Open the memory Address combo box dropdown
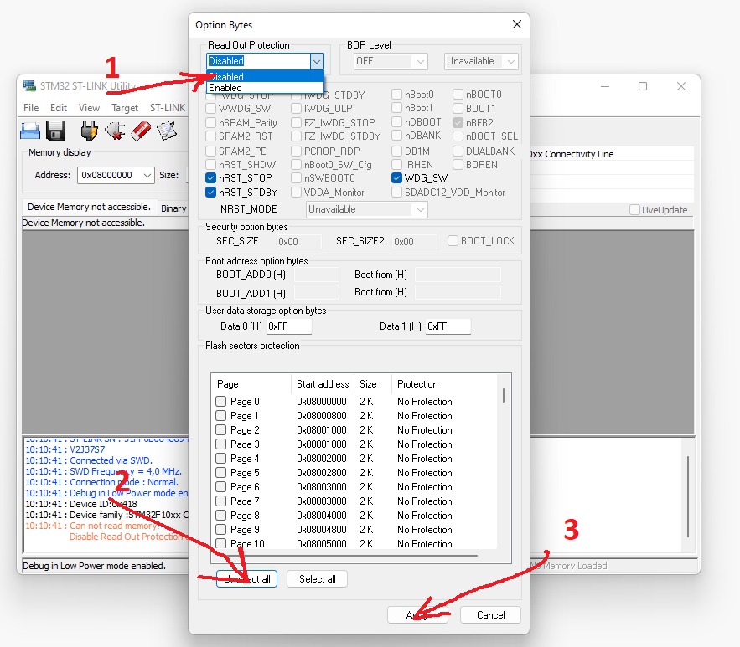740x647 pixels. pyautogui.click(x=147, y=175)
